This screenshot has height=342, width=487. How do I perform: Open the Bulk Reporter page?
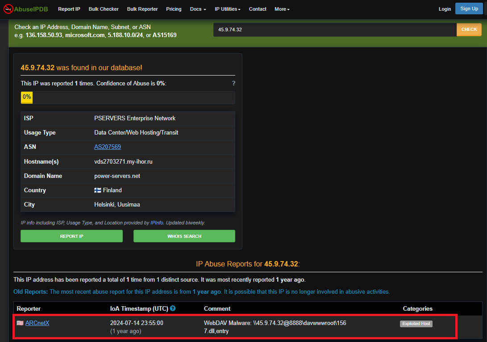click(x=142, y=9)
